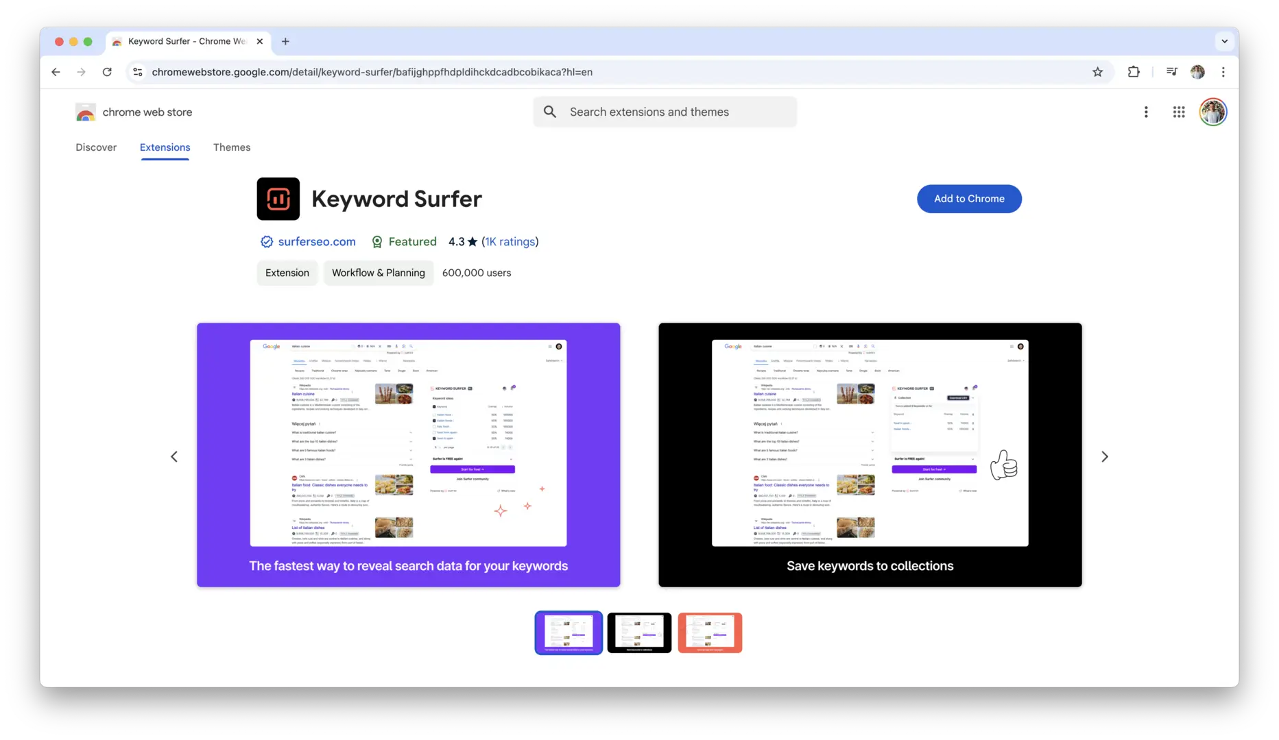Select the Extensions tab

[x=165, y=147]
